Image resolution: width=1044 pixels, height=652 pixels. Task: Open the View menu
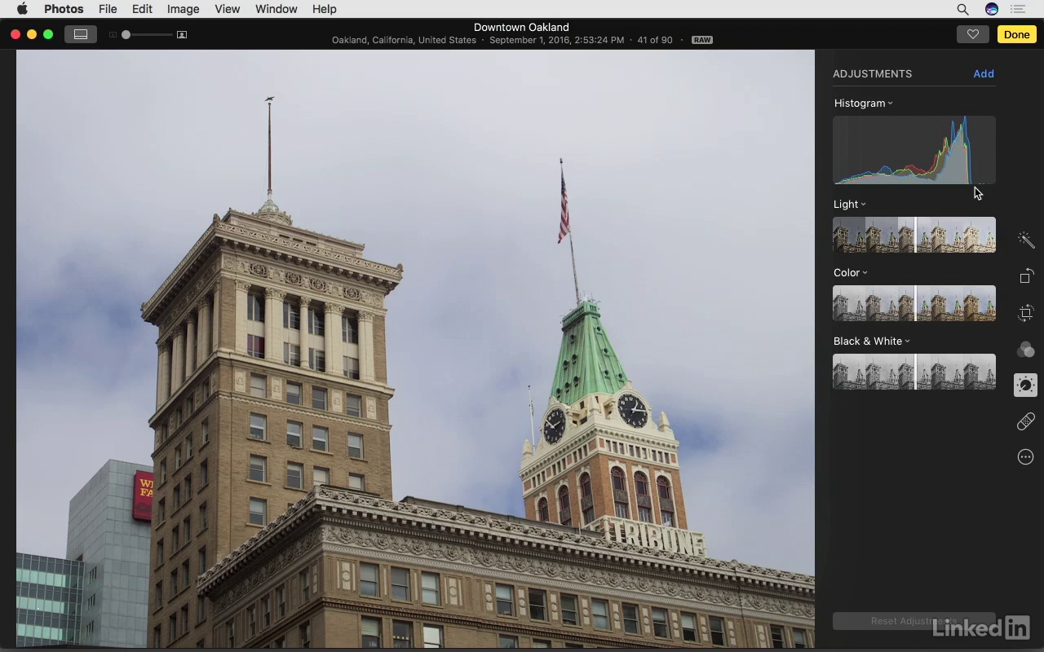pos(227,9)
